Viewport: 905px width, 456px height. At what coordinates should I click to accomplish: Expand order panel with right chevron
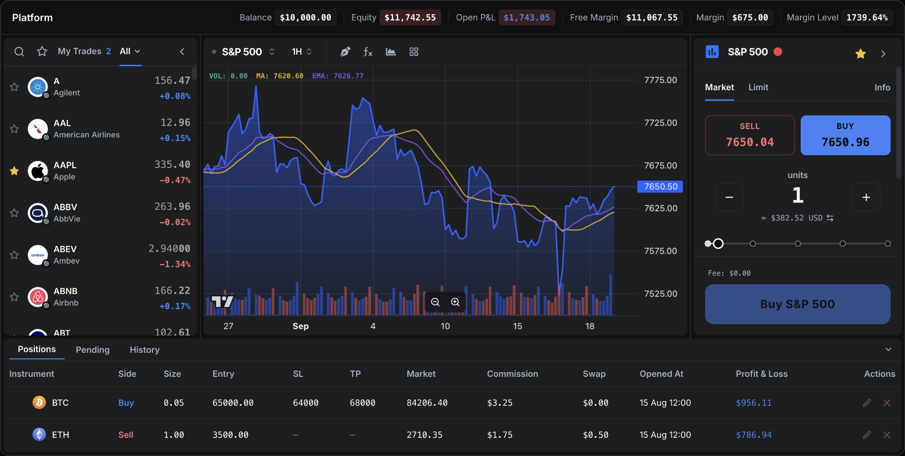pyautogui.click(x=883, y=53)
